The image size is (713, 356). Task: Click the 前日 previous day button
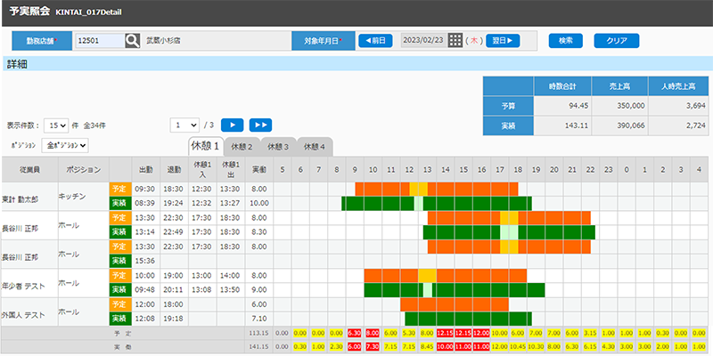point(375,40)
